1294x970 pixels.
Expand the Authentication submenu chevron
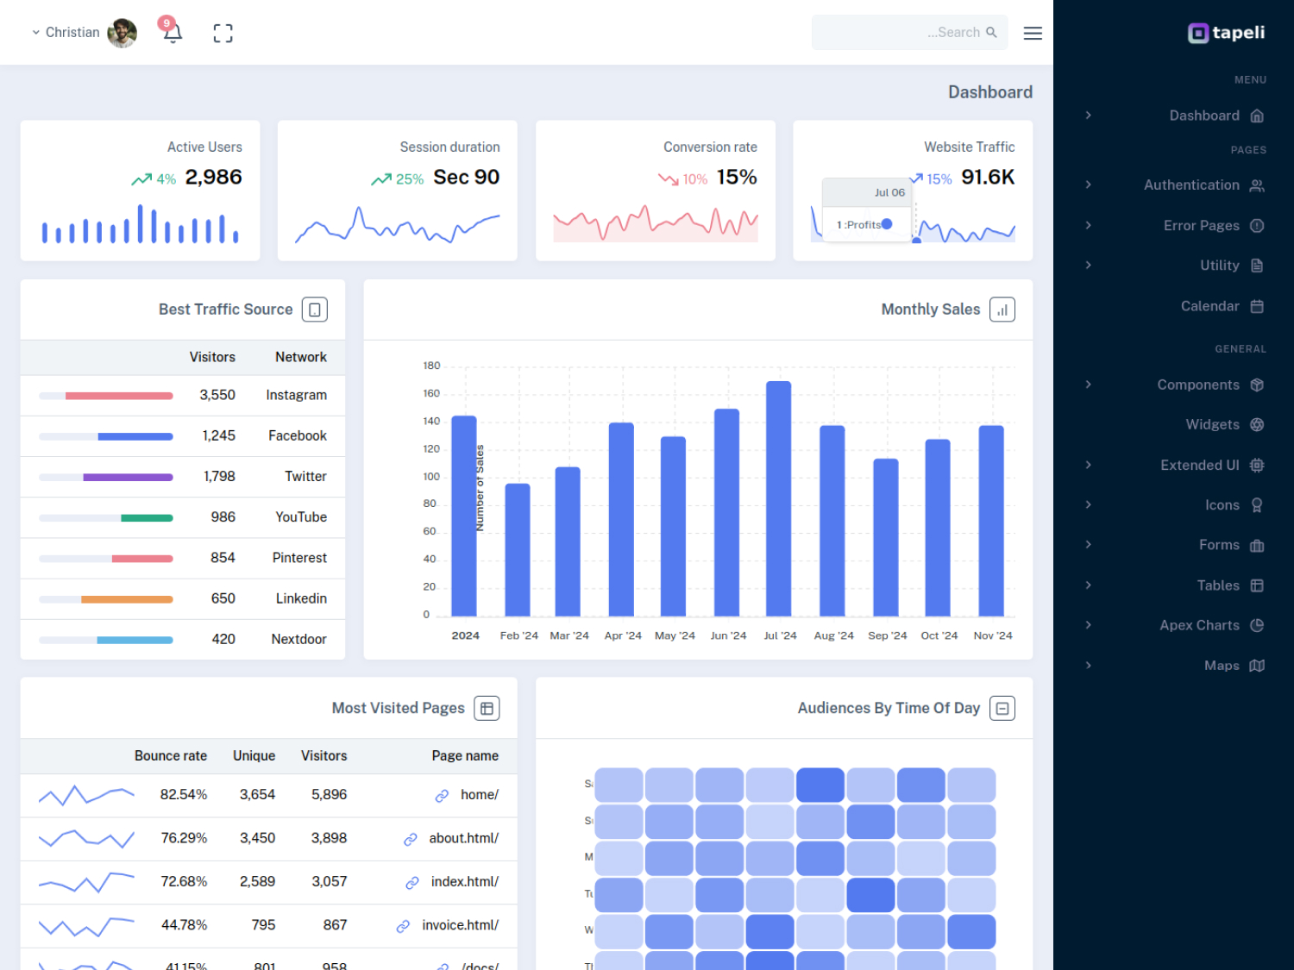tap(1089, 185)
